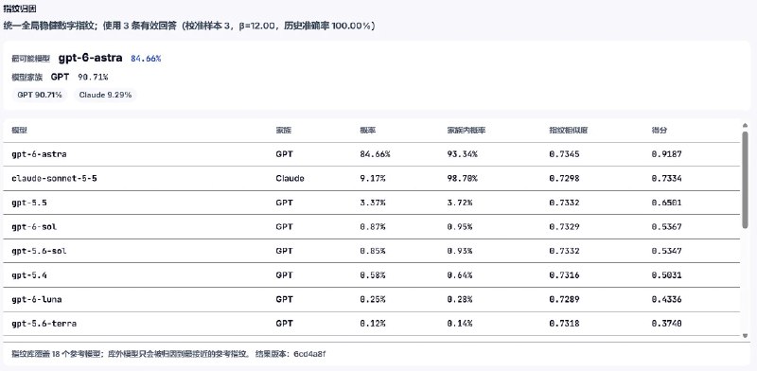Click the scrollbar up arrow of the table
Viewport: 757px width, 371px height.
(x=745, y=126)
